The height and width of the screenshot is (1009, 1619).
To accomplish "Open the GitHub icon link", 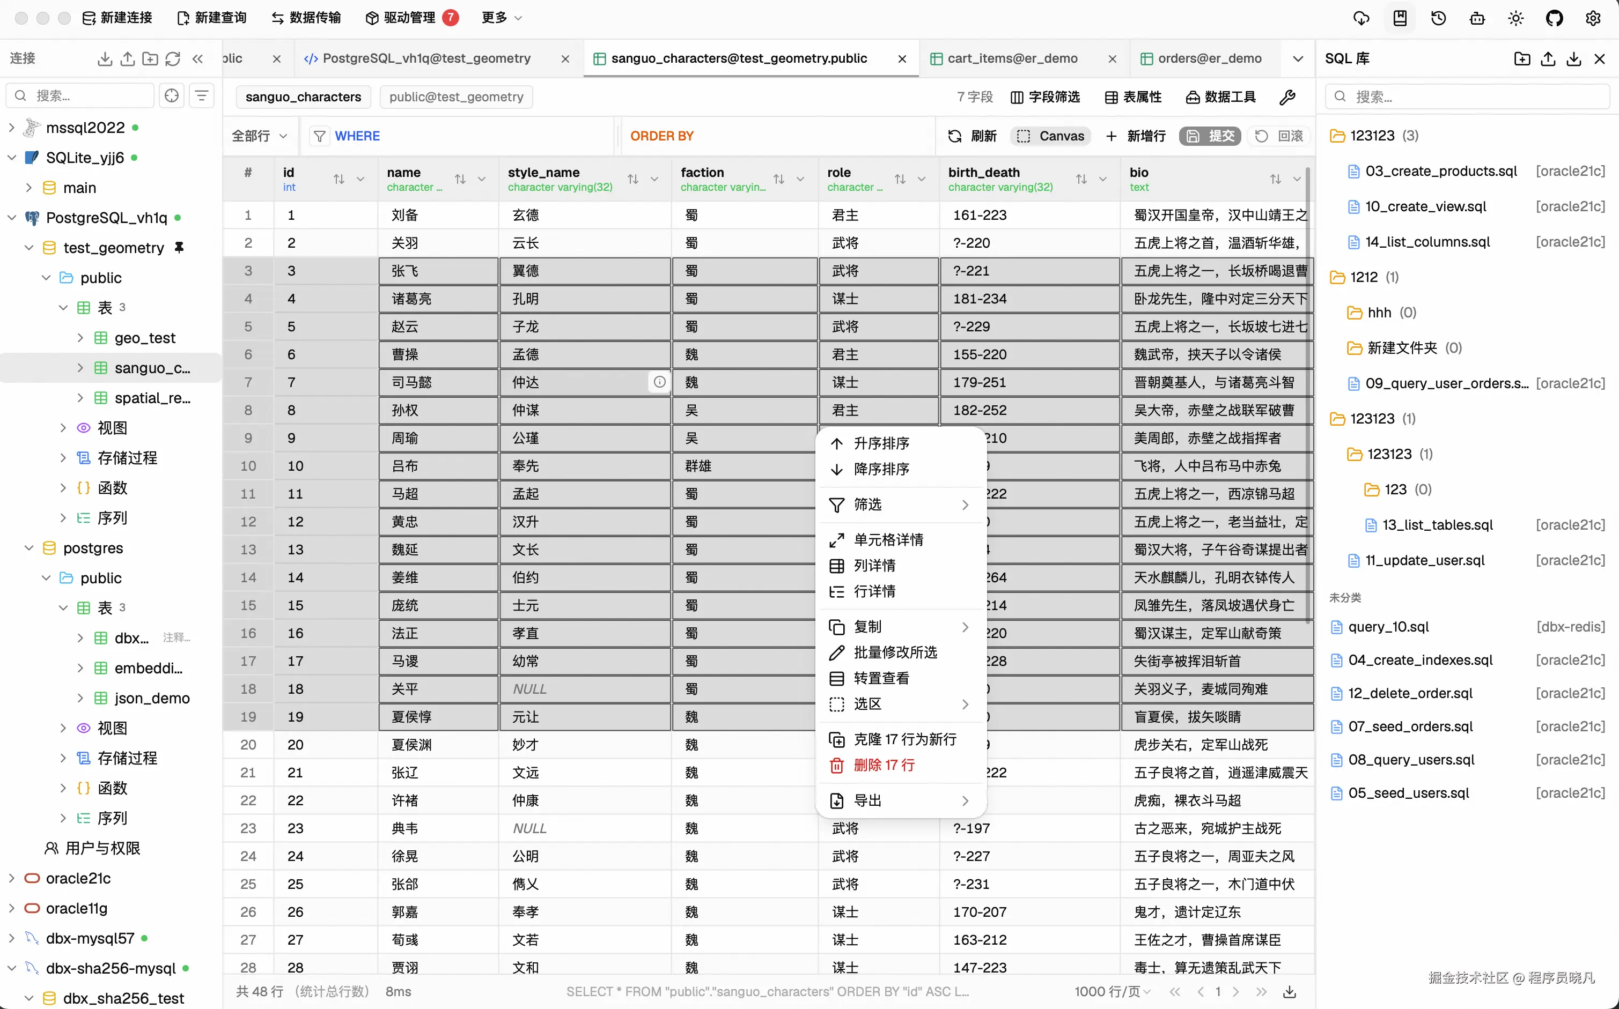I will point(1555,18).
